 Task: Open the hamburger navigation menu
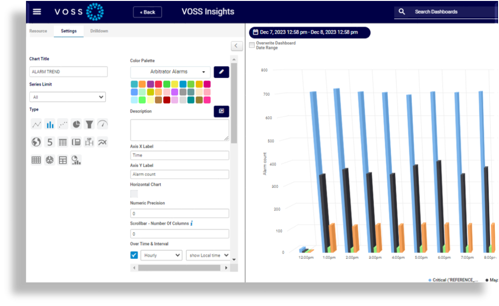(37, 12)
